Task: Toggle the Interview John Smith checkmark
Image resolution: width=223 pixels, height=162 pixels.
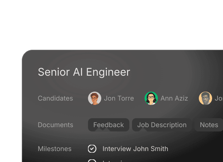Action: click(92, 149)
